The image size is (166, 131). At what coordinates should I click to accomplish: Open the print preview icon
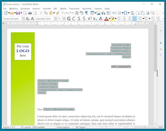35,13
